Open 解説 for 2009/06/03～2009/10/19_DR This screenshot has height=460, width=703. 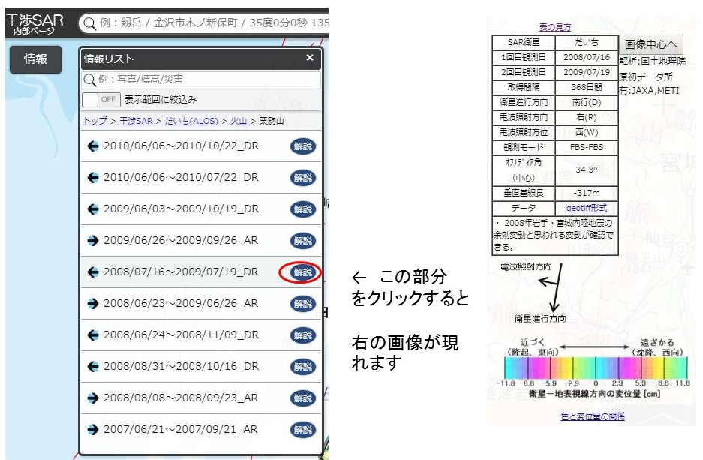pyautogui.click(x=302, y=209)
